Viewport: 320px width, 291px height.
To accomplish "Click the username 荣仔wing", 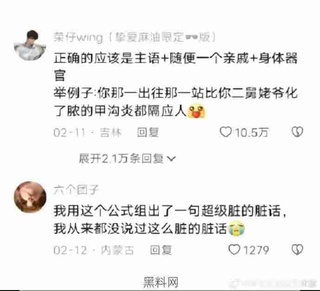I will coord(78,38).
